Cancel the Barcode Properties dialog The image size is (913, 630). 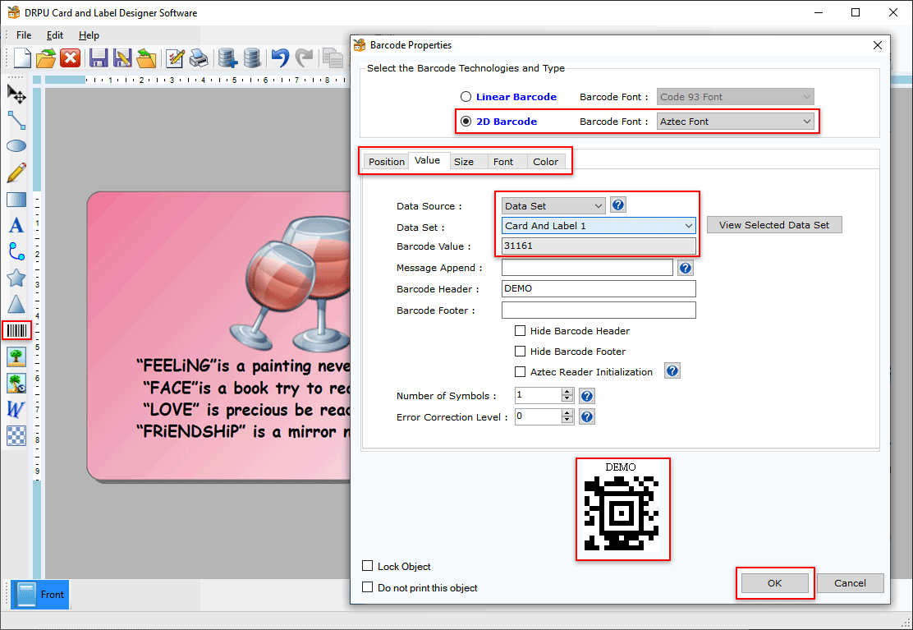pos(850,583)
